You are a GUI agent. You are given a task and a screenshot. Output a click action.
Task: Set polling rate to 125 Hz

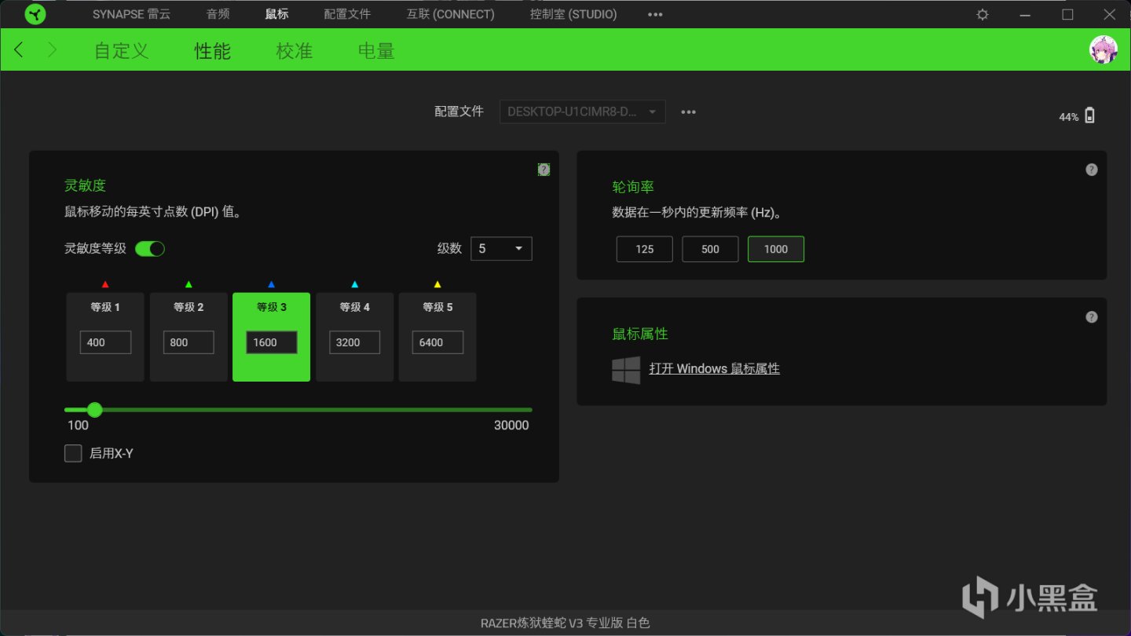pyautogui.click(x=644, y=249)
